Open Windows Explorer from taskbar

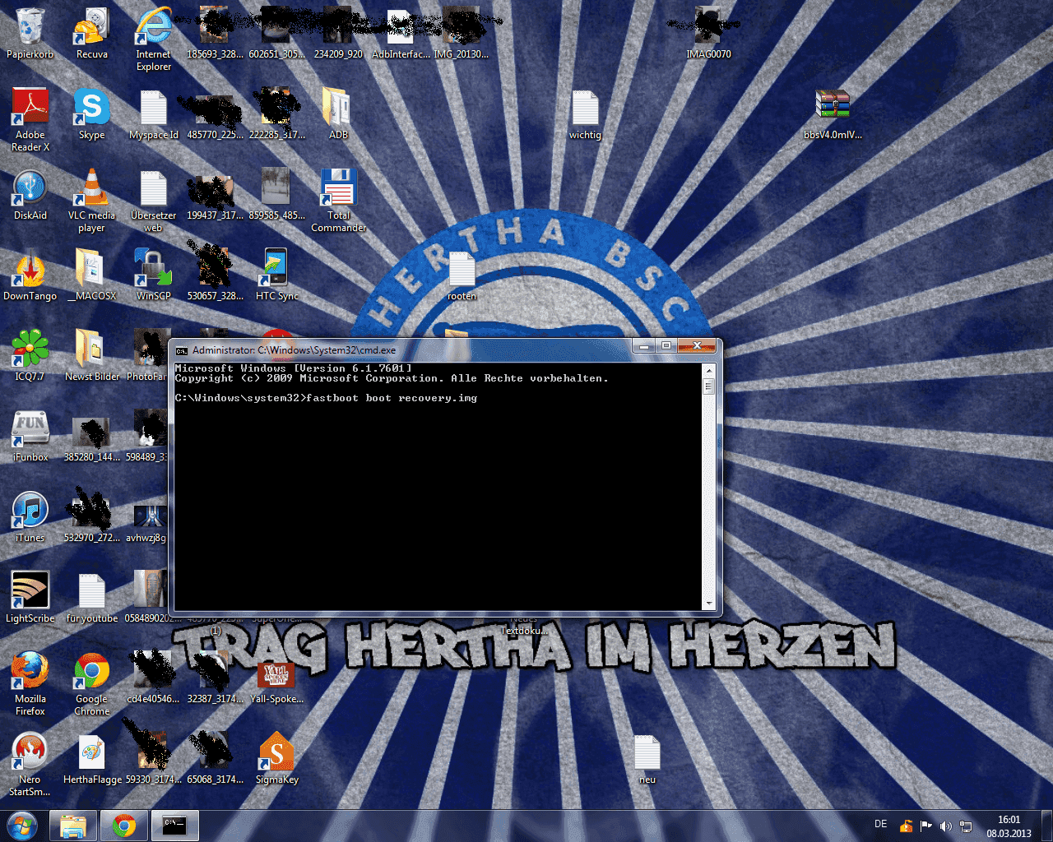pos(73,826)
